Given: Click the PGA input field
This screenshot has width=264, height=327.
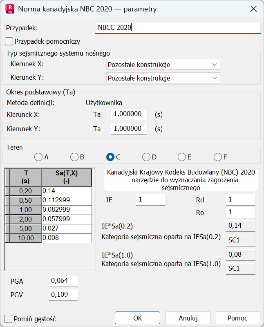Looking at the screenshot, I should point(63,281).
